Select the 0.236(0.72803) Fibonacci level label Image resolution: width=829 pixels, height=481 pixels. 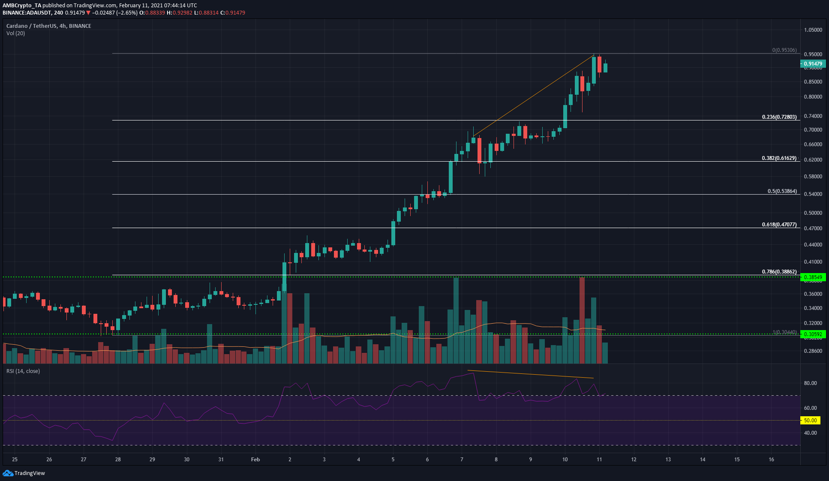point(779,117)
